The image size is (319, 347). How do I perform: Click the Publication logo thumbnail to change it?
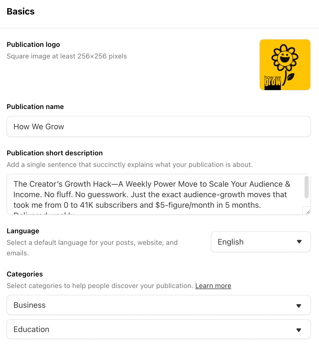285,65
